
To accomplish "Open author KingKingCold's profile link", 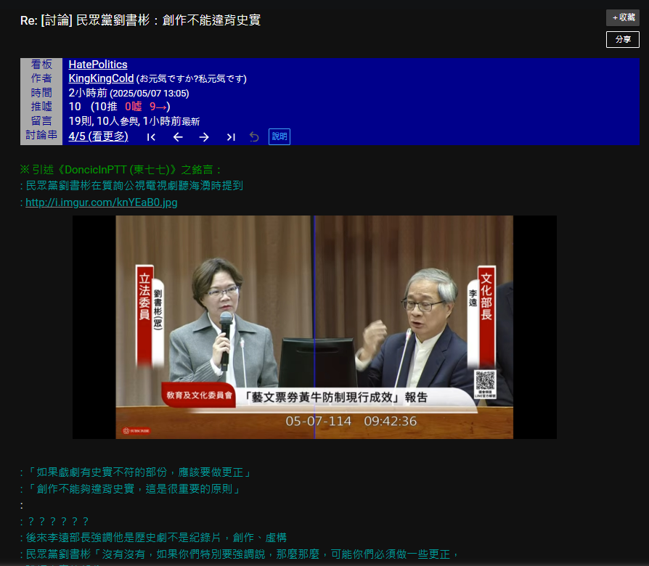I will coord(101,78).
